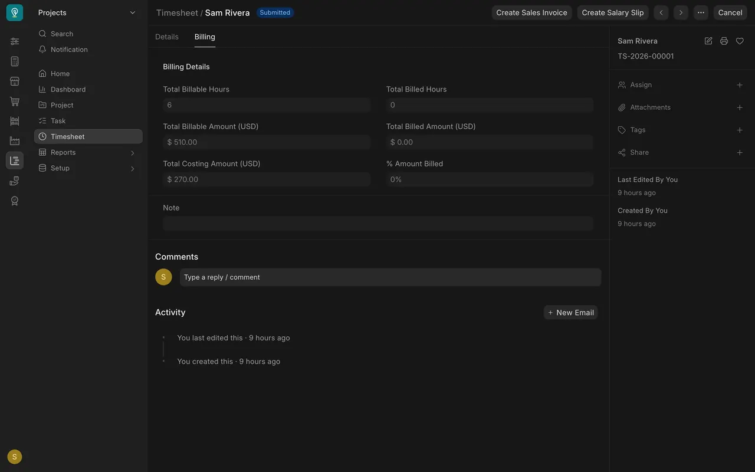
Task: Add a tag with the Tags plus
Action: (740, 130)
